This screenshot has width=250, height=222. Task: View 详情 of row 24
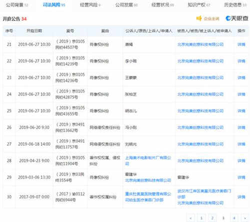(241, 94)
